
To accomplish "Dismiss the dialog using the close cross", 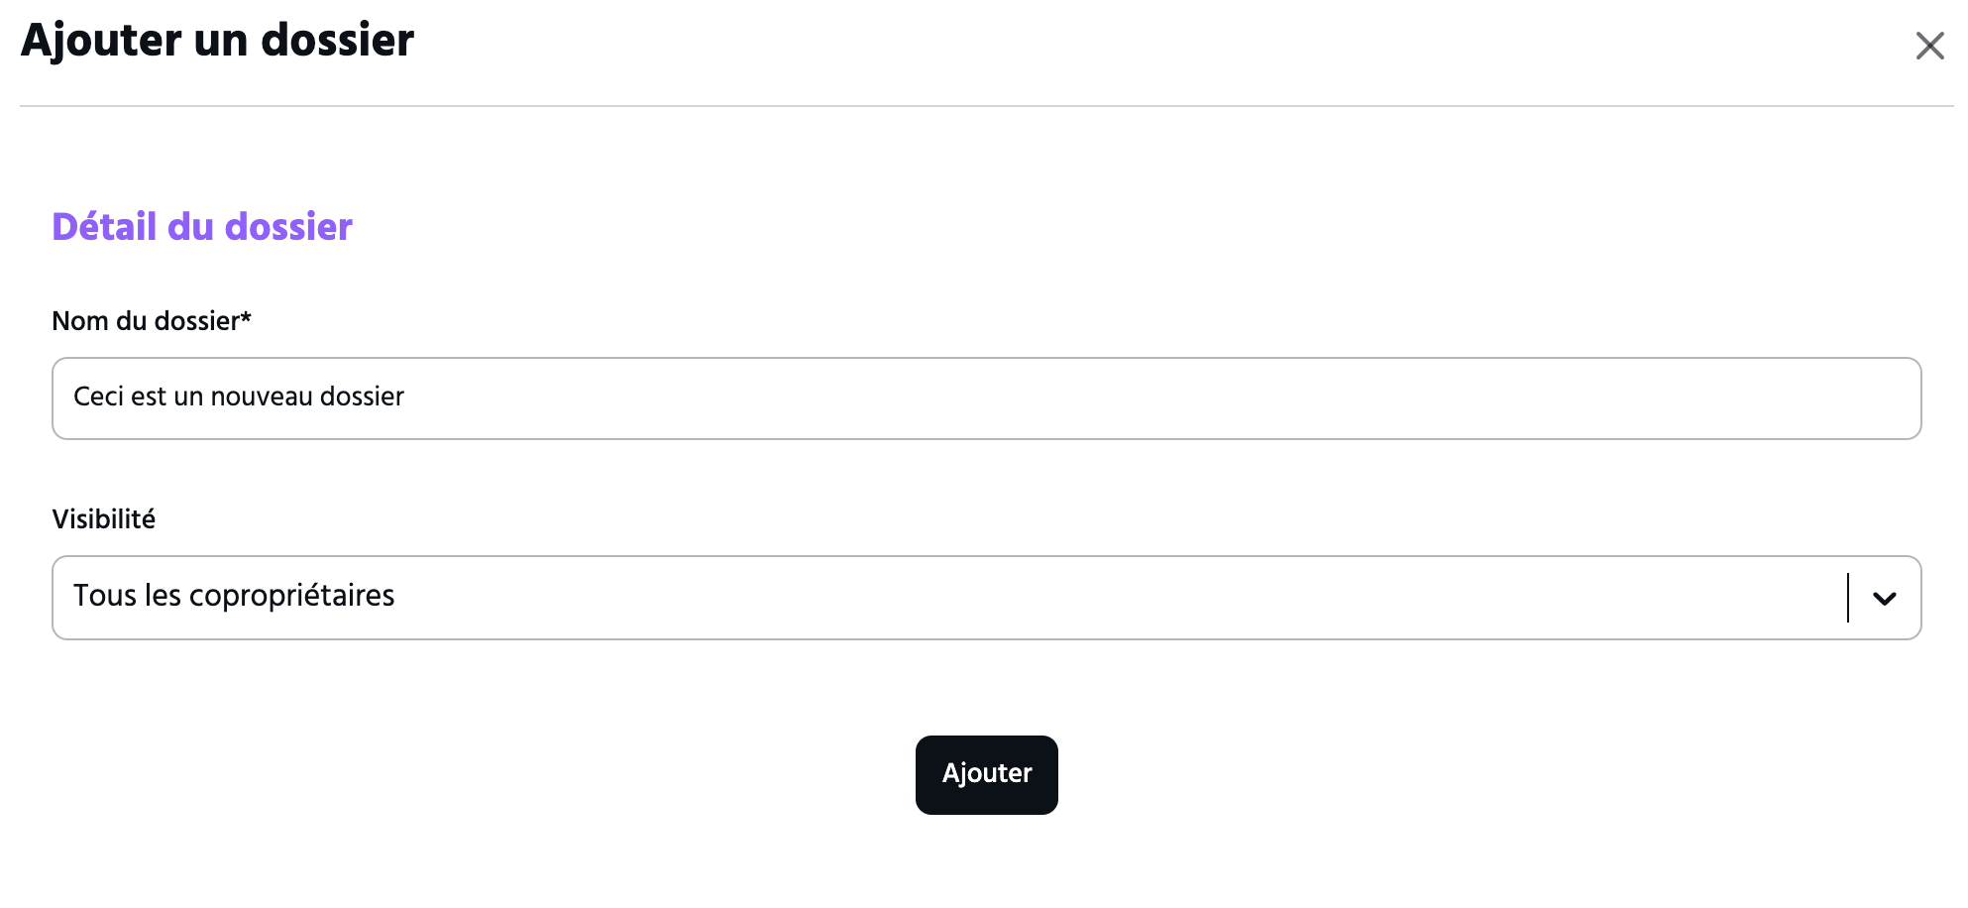I will [x=1929, y=46].
